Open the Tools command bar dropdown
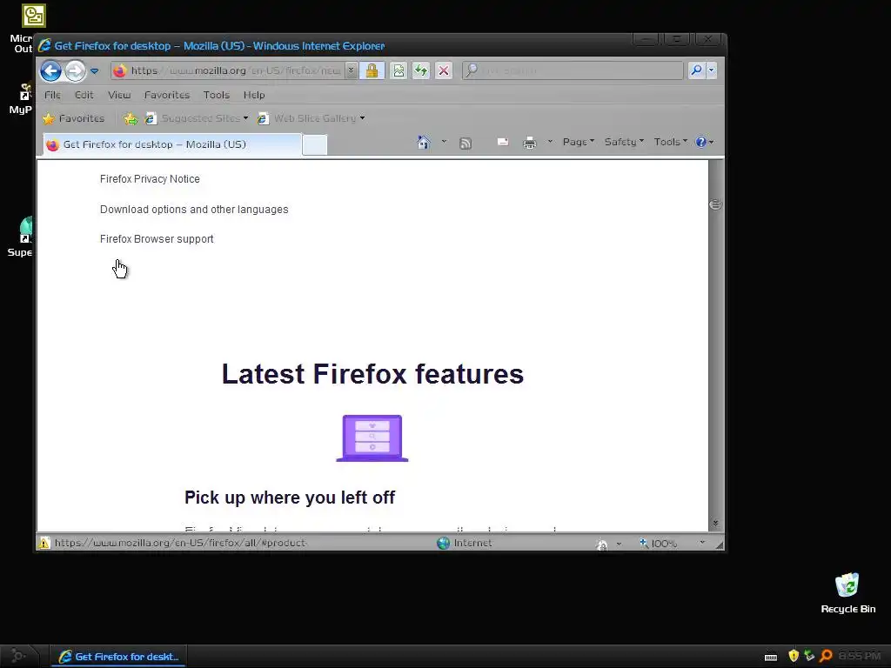 (x=671, y=142)
